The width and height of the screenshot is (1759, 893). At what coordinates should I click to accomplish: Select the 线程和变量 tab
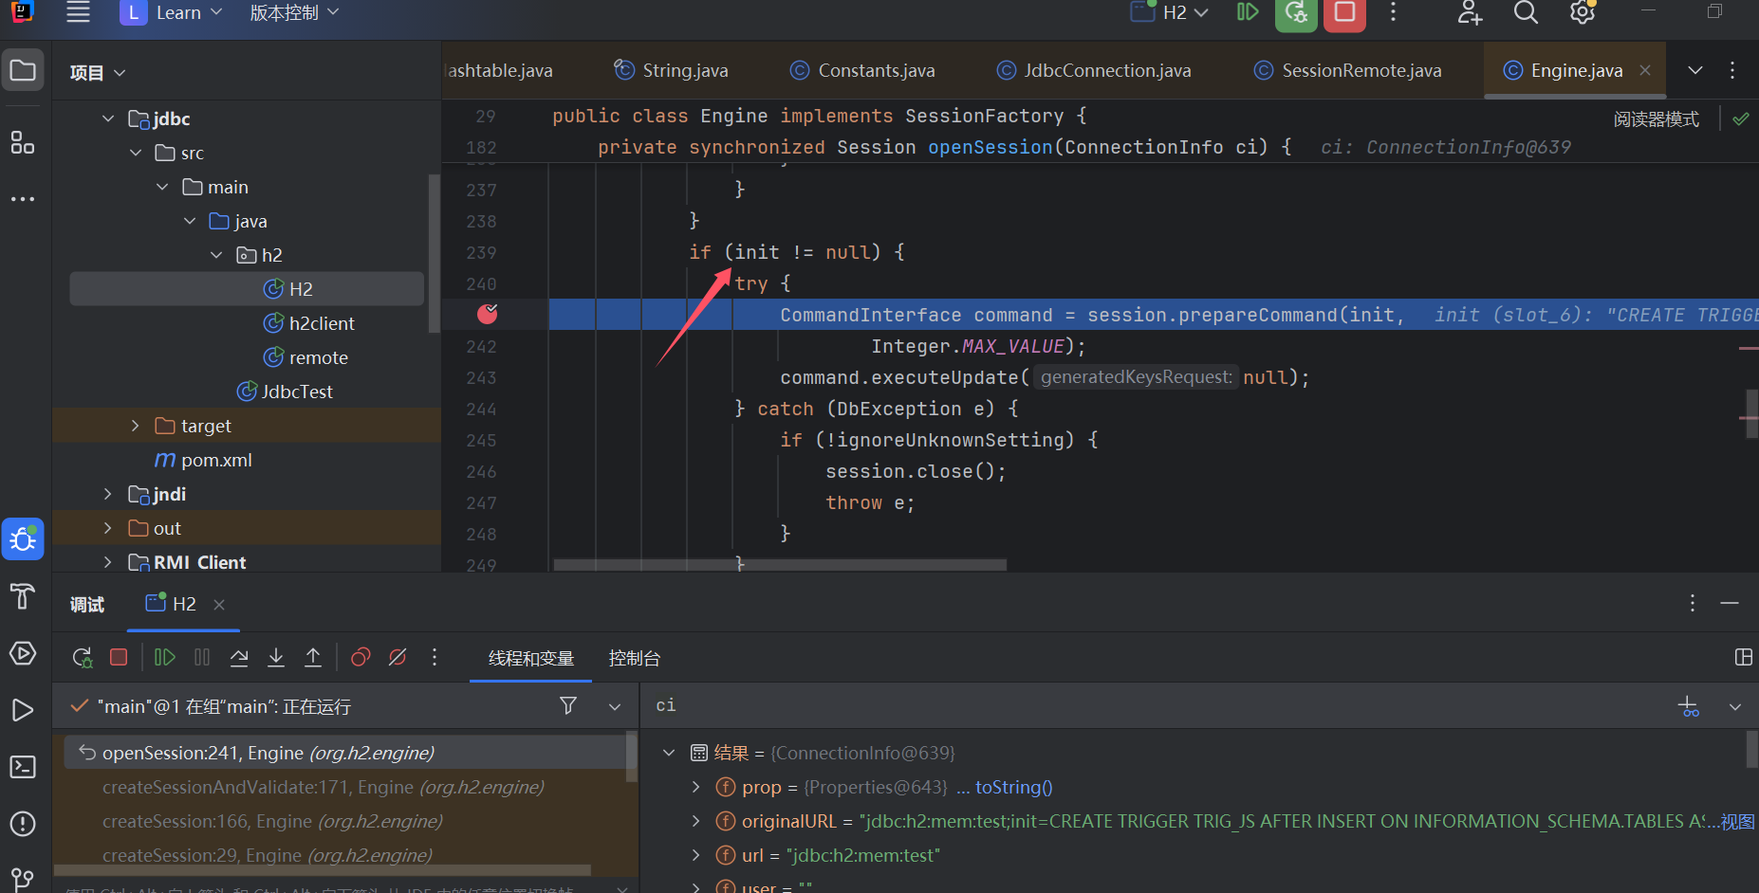coord(531,658)
